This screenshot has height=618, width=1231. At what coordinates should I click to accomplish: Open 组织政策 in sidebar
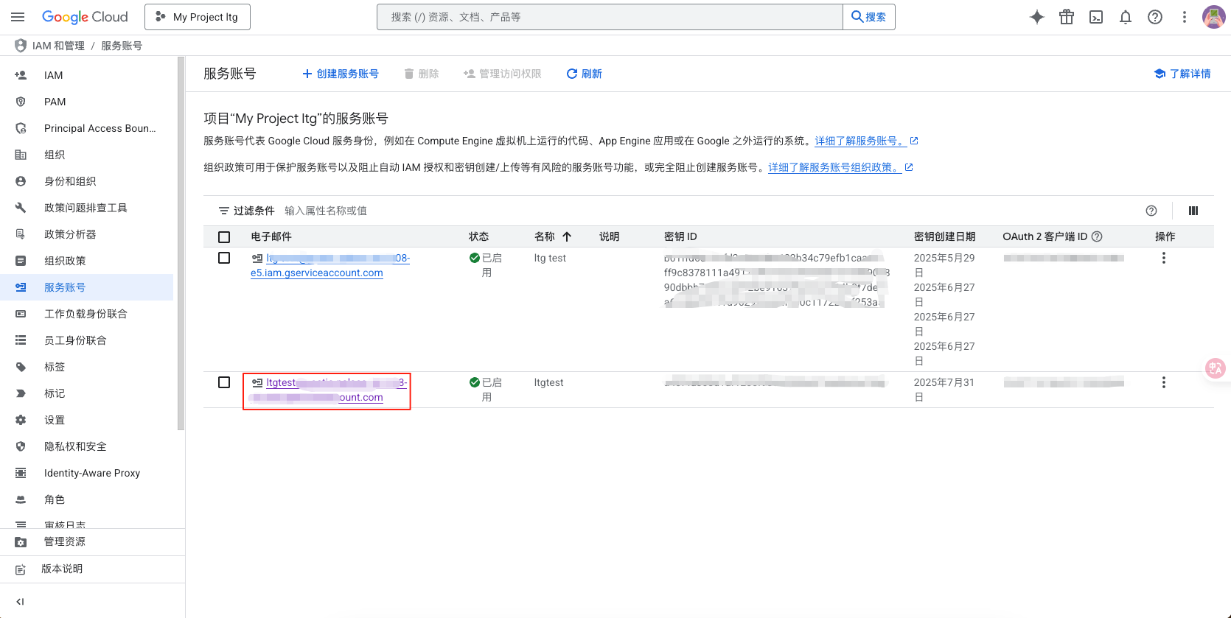(x=87, y=261)
